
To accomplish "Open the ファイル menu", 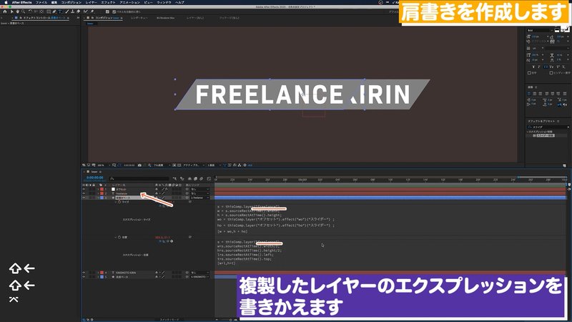I will [x=41, y=2].
